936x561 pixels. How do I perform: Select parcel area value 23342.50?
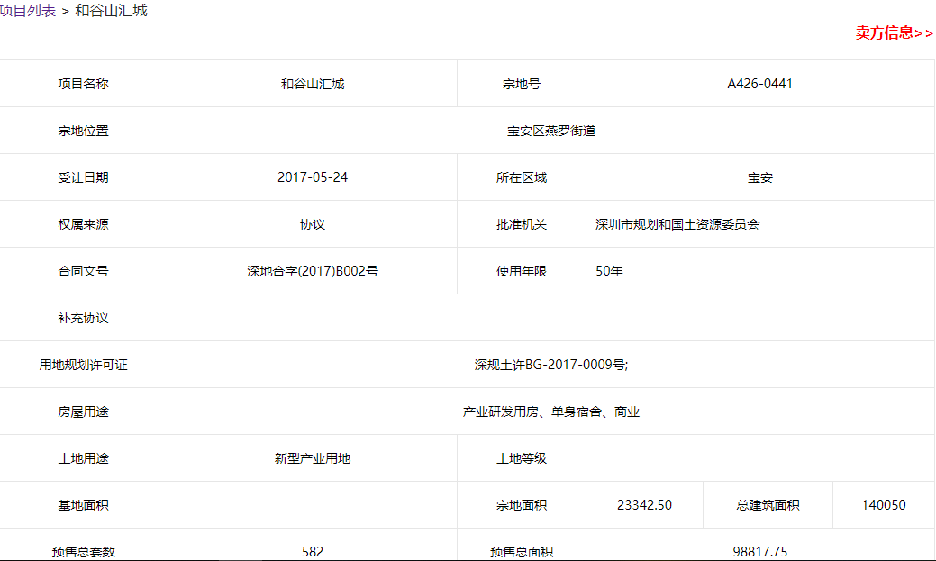coord(644,505)
